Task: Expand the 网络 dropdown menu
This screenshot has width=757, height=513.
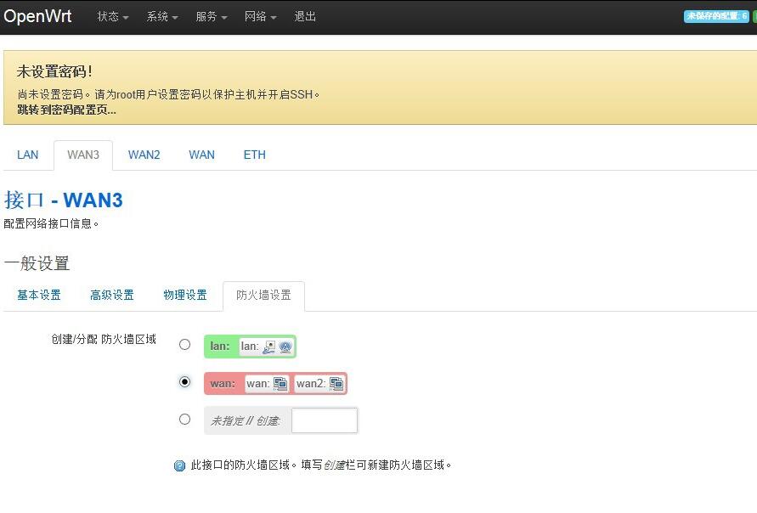Action: tap(261, 17)
